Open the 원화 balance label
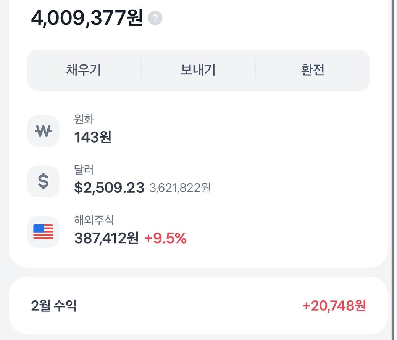397x340 pixels. pos(84,119)
